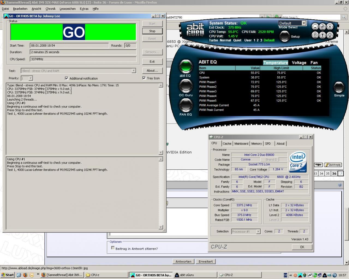The width and height of the screenshot is (349, 279).
Task: Click collapse arrows icon in forum panel
Action: coord(340,185)
